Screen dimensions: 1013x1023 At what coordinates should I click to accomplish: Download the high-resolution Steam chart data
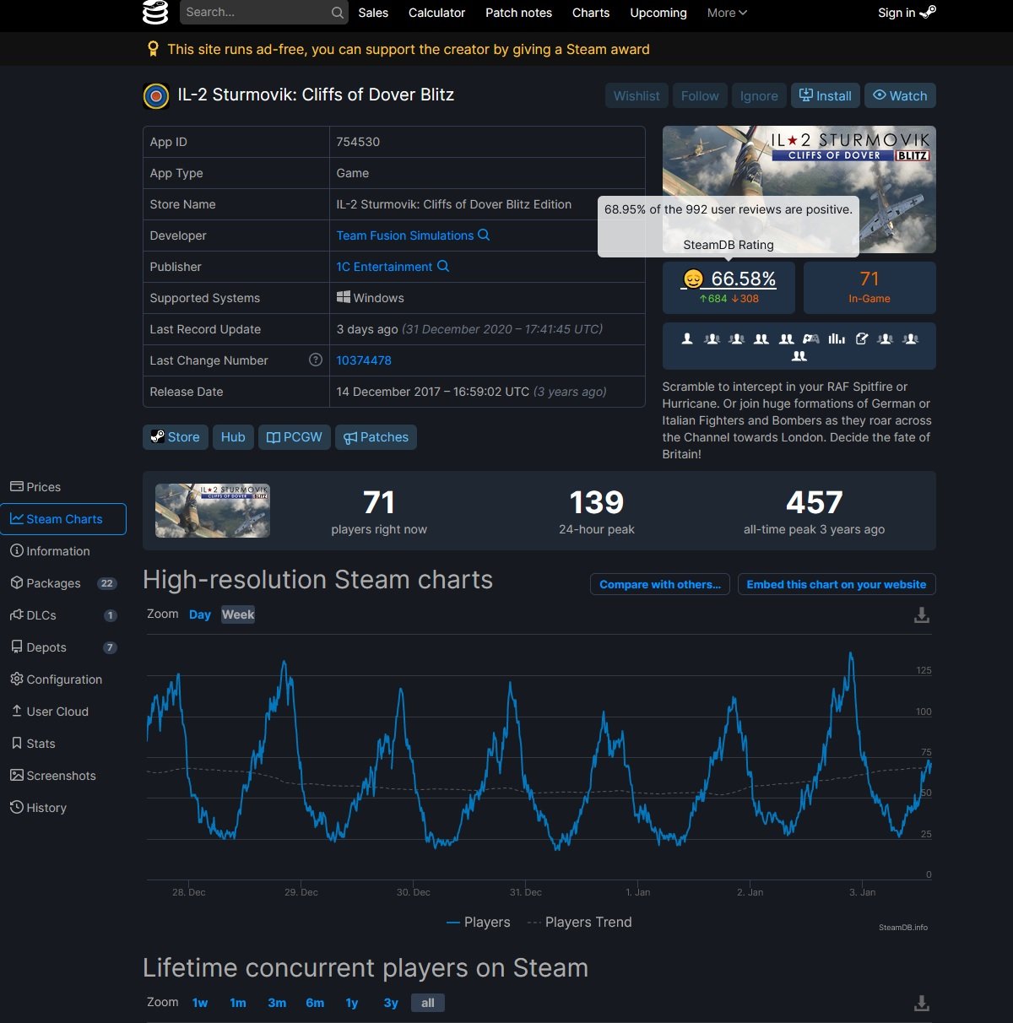pyautogui.click(x=922, y=615)
